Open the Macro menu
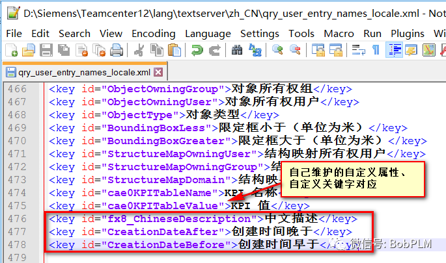 click(339, 34)
